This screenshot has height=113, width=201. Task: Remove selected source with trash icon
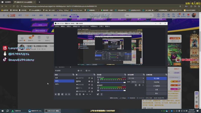coord(80,94)
